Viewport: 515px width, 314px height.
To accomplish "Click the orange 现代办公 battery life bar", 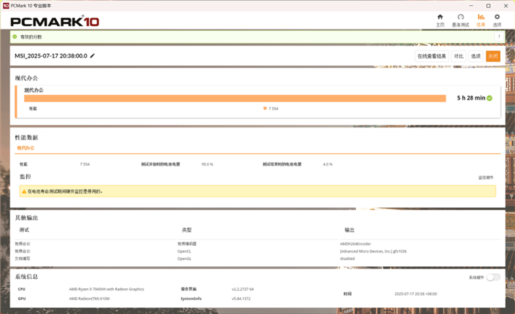I will [235, 98].
